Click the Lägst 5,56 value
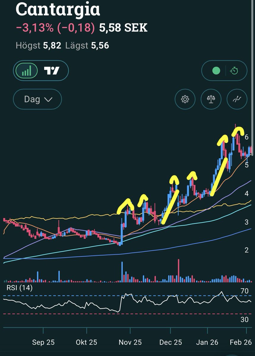255x356 pixels. [x=87, y=46]
